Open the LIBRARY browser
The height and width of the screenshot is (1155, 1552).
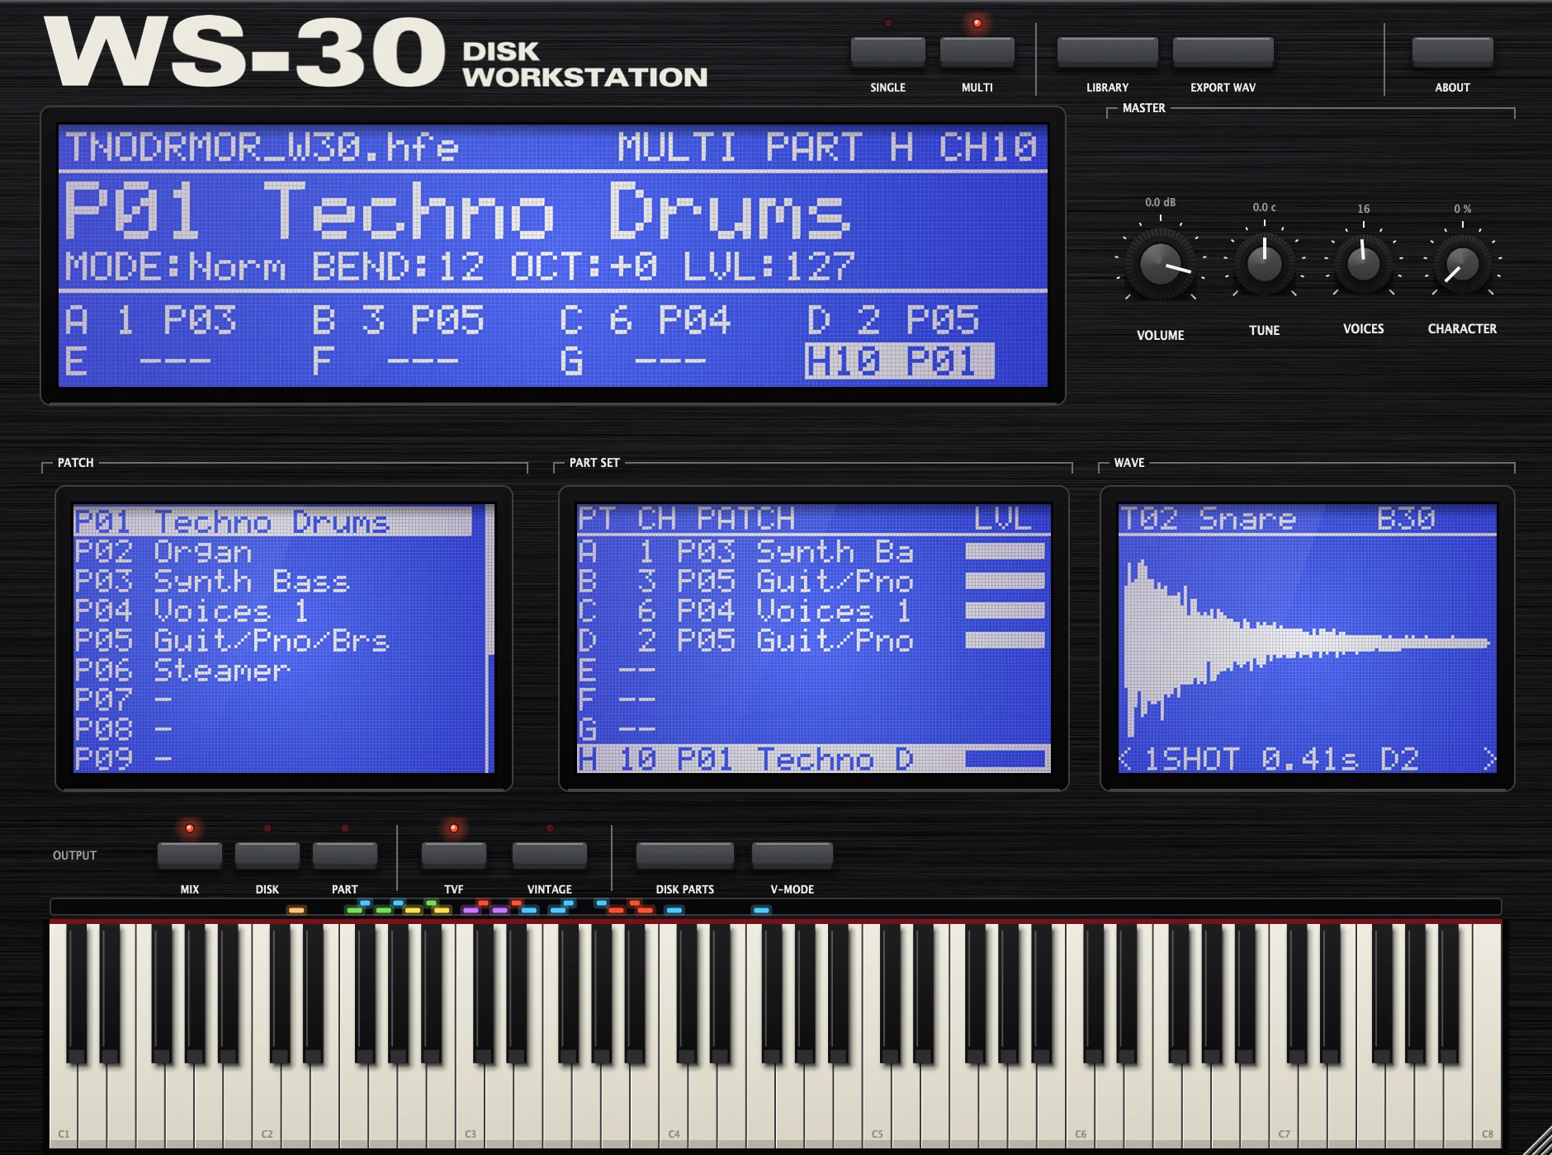[1107, 53]
